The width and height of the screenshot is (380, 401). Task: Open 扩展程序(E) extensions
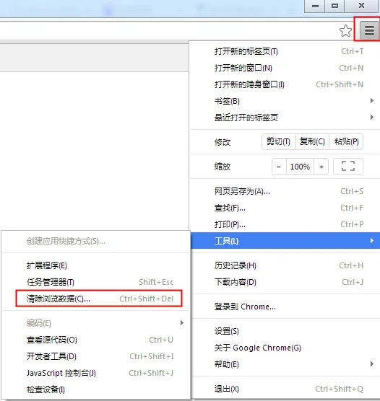pos(96,265)
